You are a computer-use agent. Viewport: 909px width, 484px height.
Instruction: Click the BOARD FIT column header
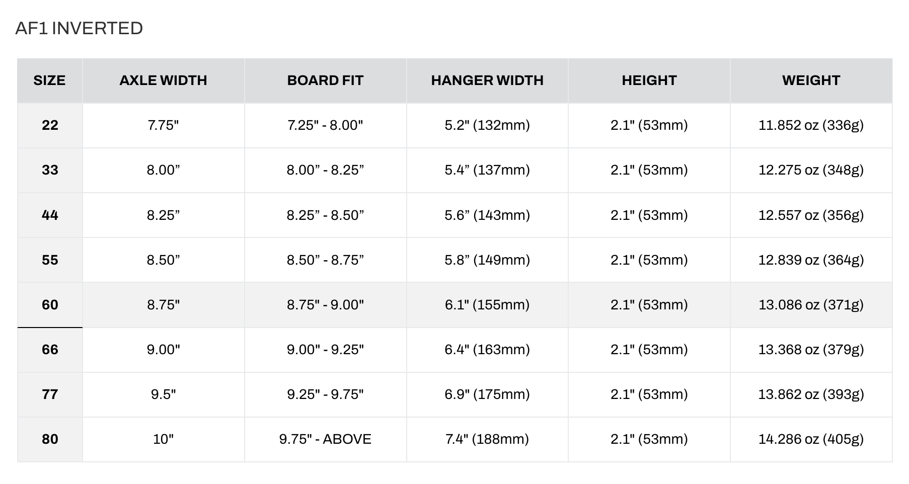click(326, 80)
